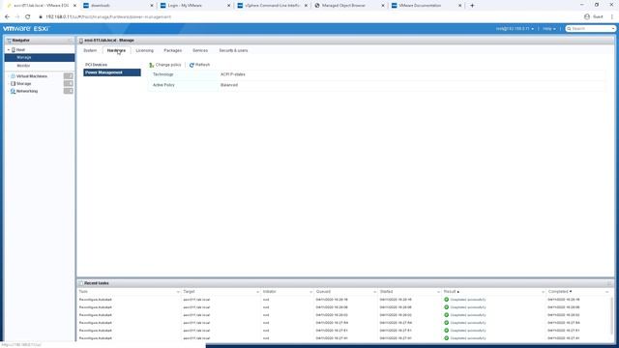This screenshot has width=619, height=348.
Task: Open the Target column dropdown arrow
Action: pos(257,292)
